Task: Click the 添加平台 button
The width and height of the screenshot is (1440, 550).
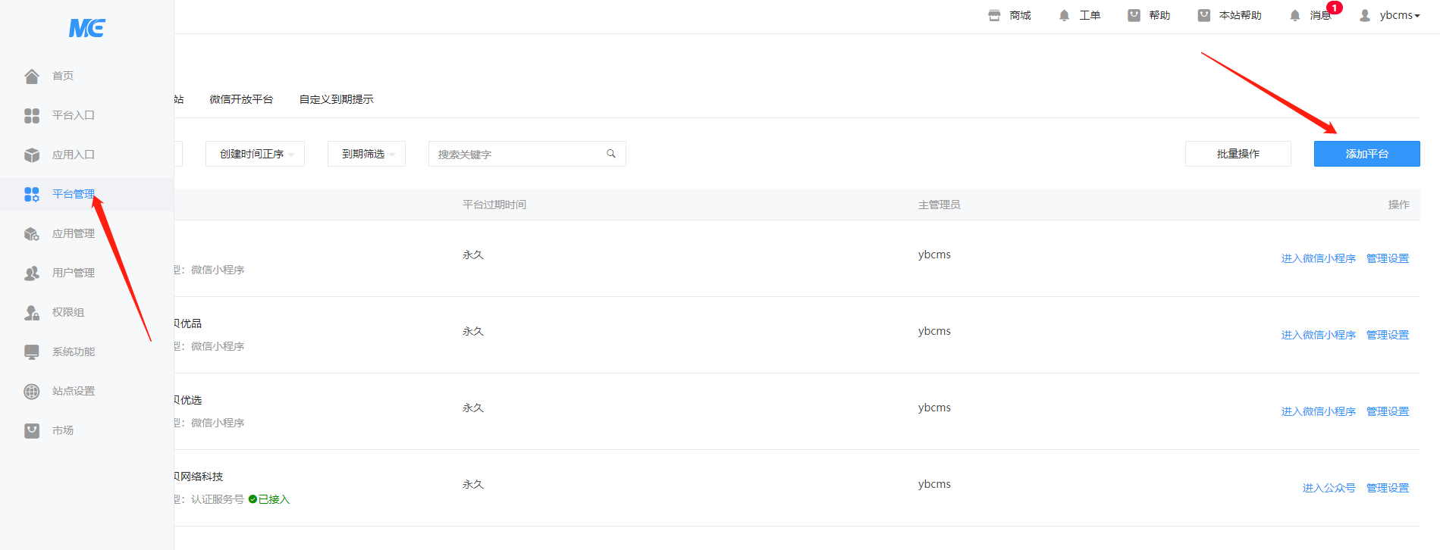Action: point(1366,154)
